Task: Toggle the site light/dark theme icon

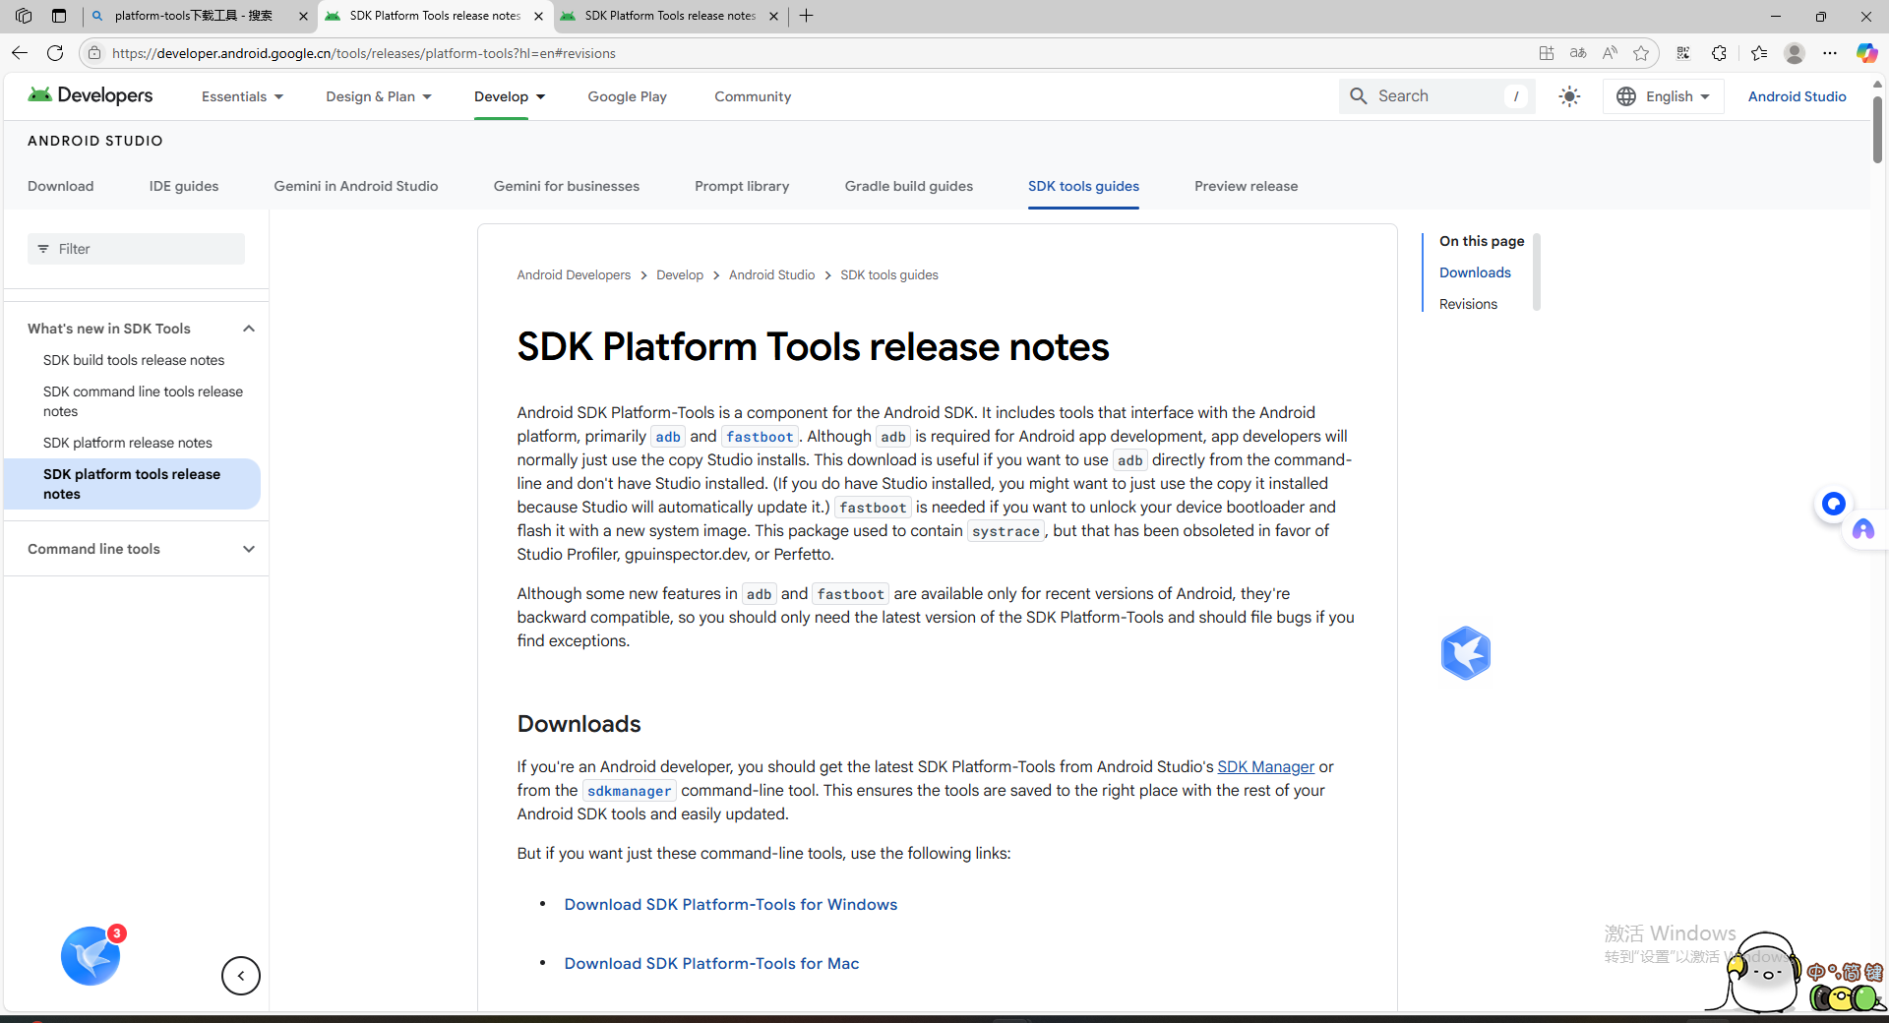Action: tap(1569, 96)
